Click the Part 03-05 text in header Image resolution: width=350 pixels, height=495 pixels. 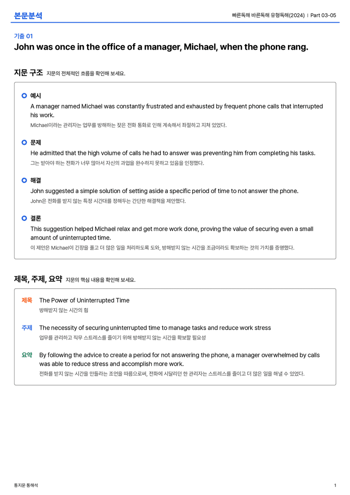323,15
